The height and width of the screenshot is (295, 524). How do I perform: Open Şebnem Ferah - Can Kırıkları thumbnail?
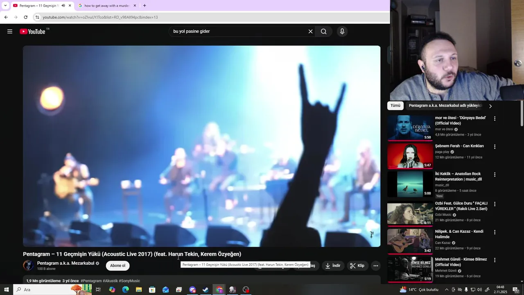point(410,156)
